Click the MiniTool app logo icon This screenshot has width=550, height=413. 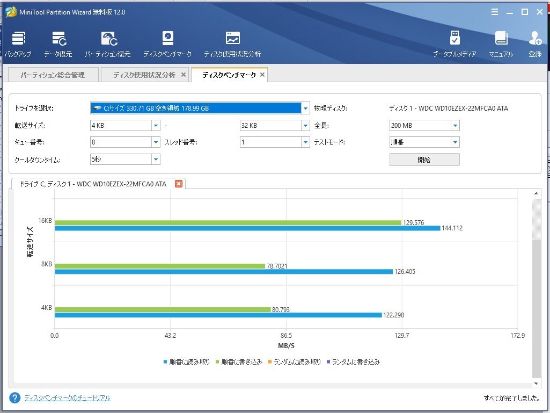click(11, 12)
